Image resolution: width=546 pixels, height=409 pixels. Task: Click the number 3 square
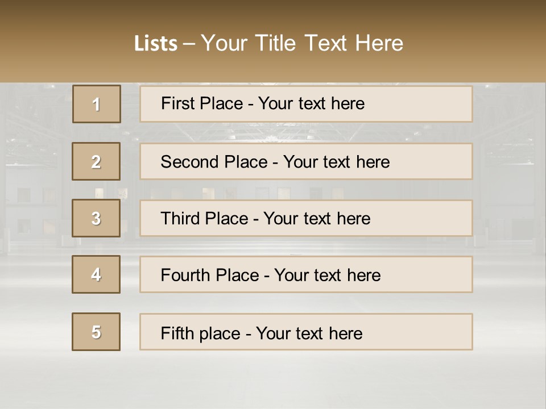96,218
